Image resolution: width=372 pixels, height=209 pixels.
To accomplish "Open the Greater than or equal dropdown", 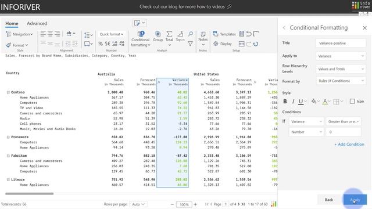I will [x=344, y=121].
